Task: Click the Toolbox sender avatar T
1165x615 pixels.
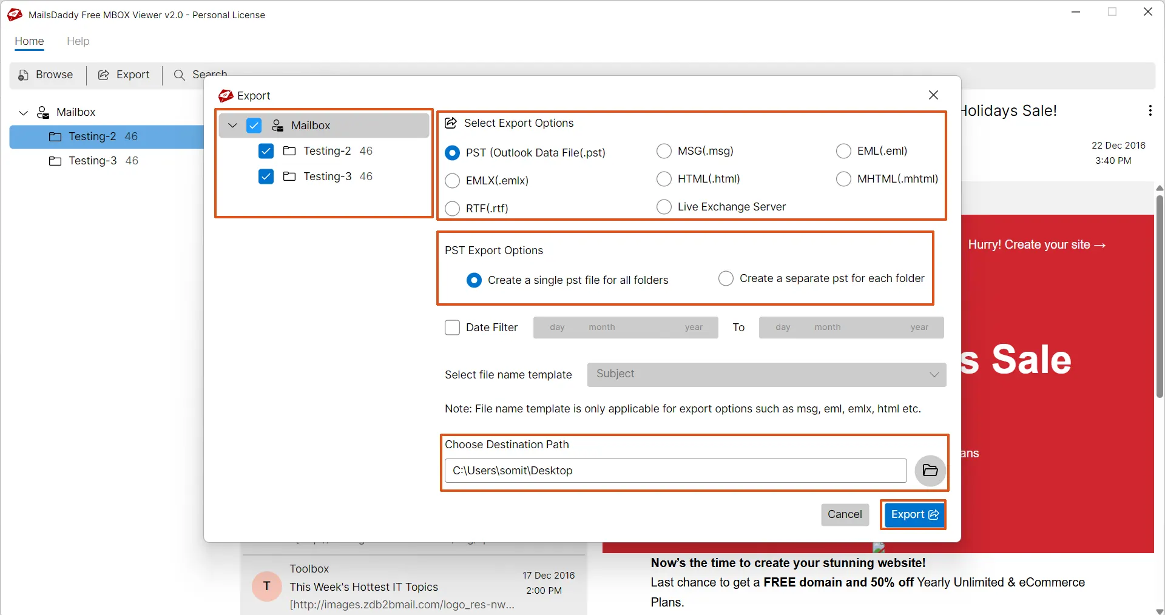Action: (x=266, y=586)
